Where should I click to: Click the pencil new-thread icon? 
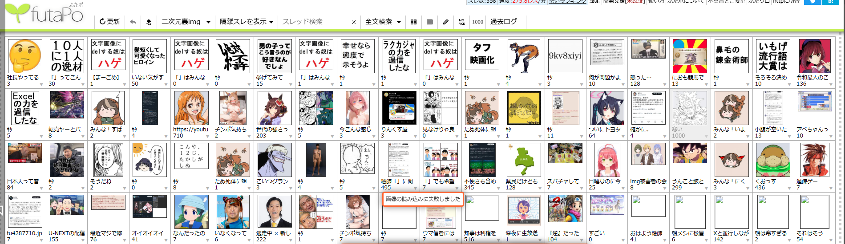tap(445, 22)
